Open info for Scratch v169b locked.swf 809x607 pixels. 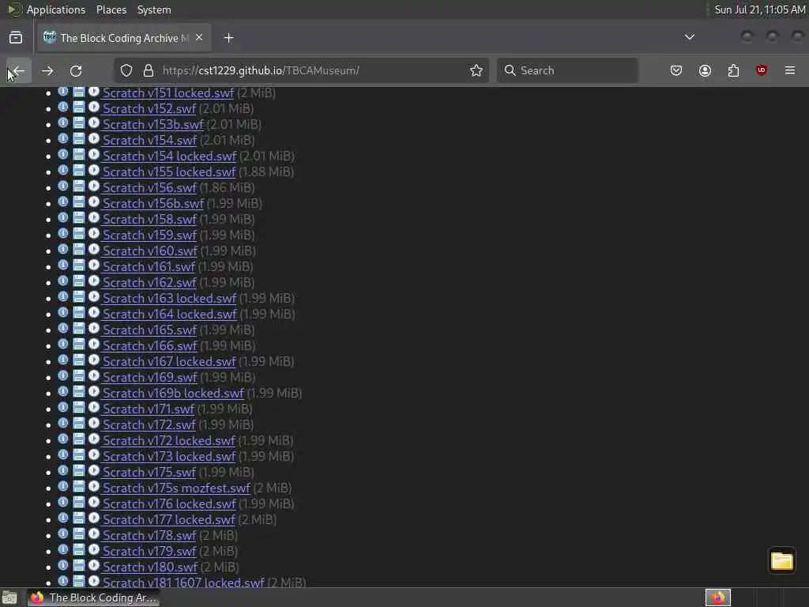click(x=63, y=392)
